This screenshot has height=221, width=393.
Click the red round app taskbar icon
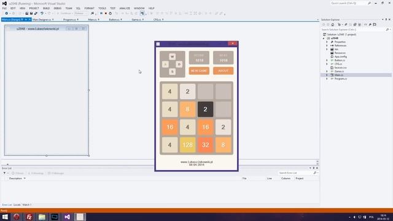pos(17,217)
